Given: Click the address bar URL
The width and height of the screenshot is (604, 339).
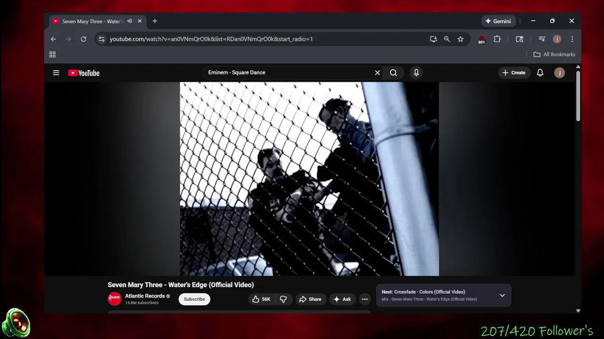Looking at the screenshot, I should tap(211, 39).
